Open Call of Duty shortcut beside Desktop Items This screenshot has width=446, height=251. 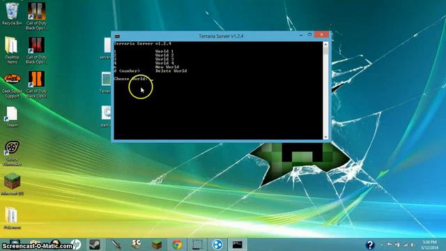click(x=36, y=50)
